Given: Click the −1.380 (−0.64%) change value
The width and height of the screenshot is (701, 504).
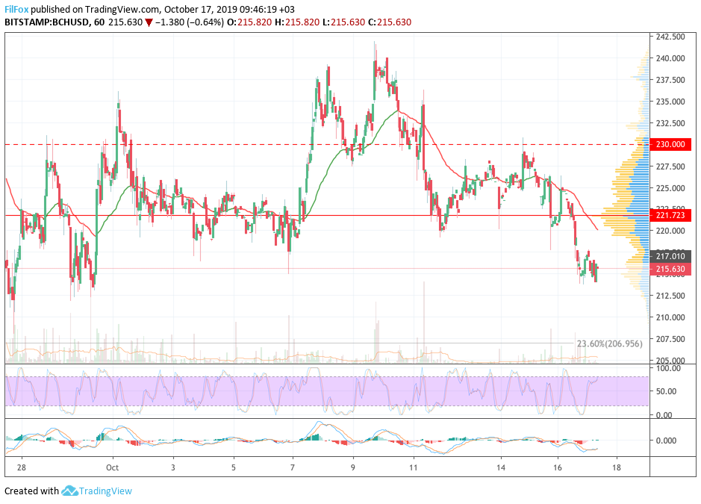Looking at the screenshot, I should tap(190, 22).
